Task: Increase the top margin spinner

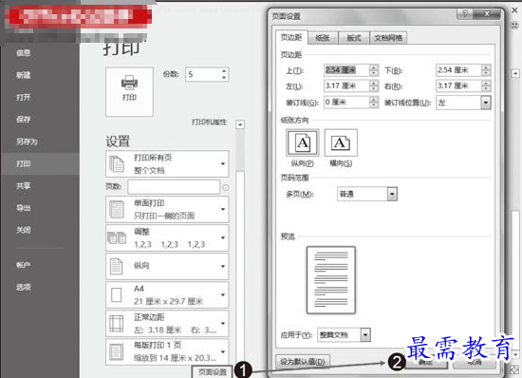Action: coord(374,67)
